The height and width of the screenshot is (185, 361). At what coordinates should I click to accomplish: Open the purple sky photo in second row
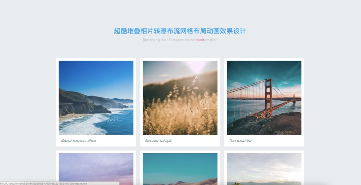coord(96,169)
